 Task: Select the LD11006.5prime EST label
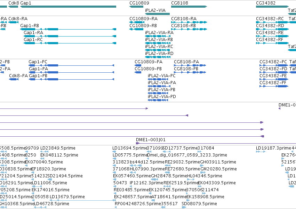coord(49,183)
